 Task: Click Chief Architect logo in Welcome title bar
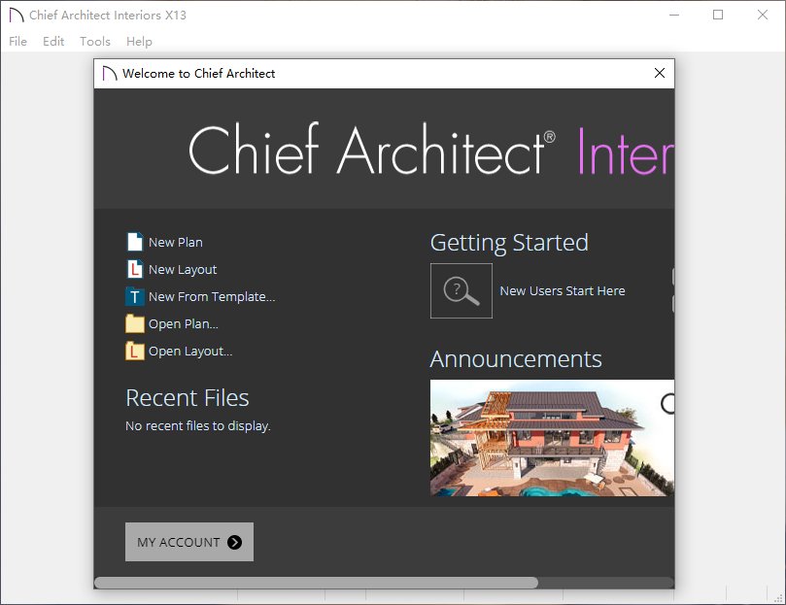tap(109, 74)
